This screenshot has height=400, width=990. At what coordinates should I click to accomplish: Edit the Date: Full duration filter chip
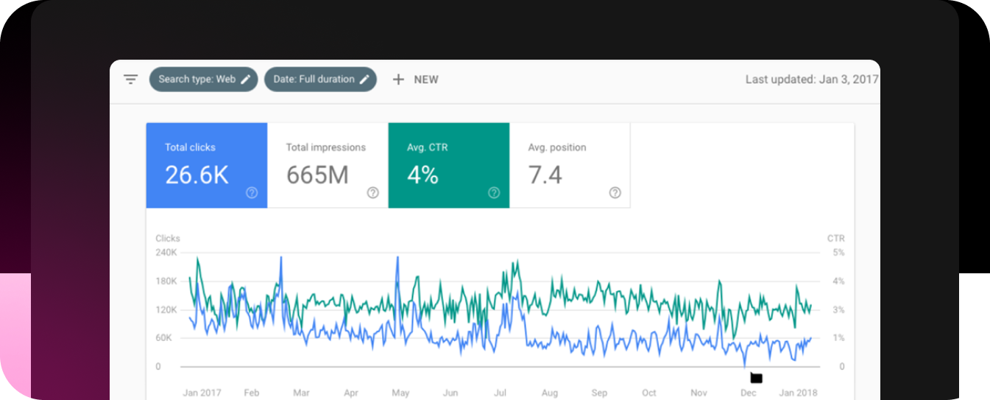point(320,80)
